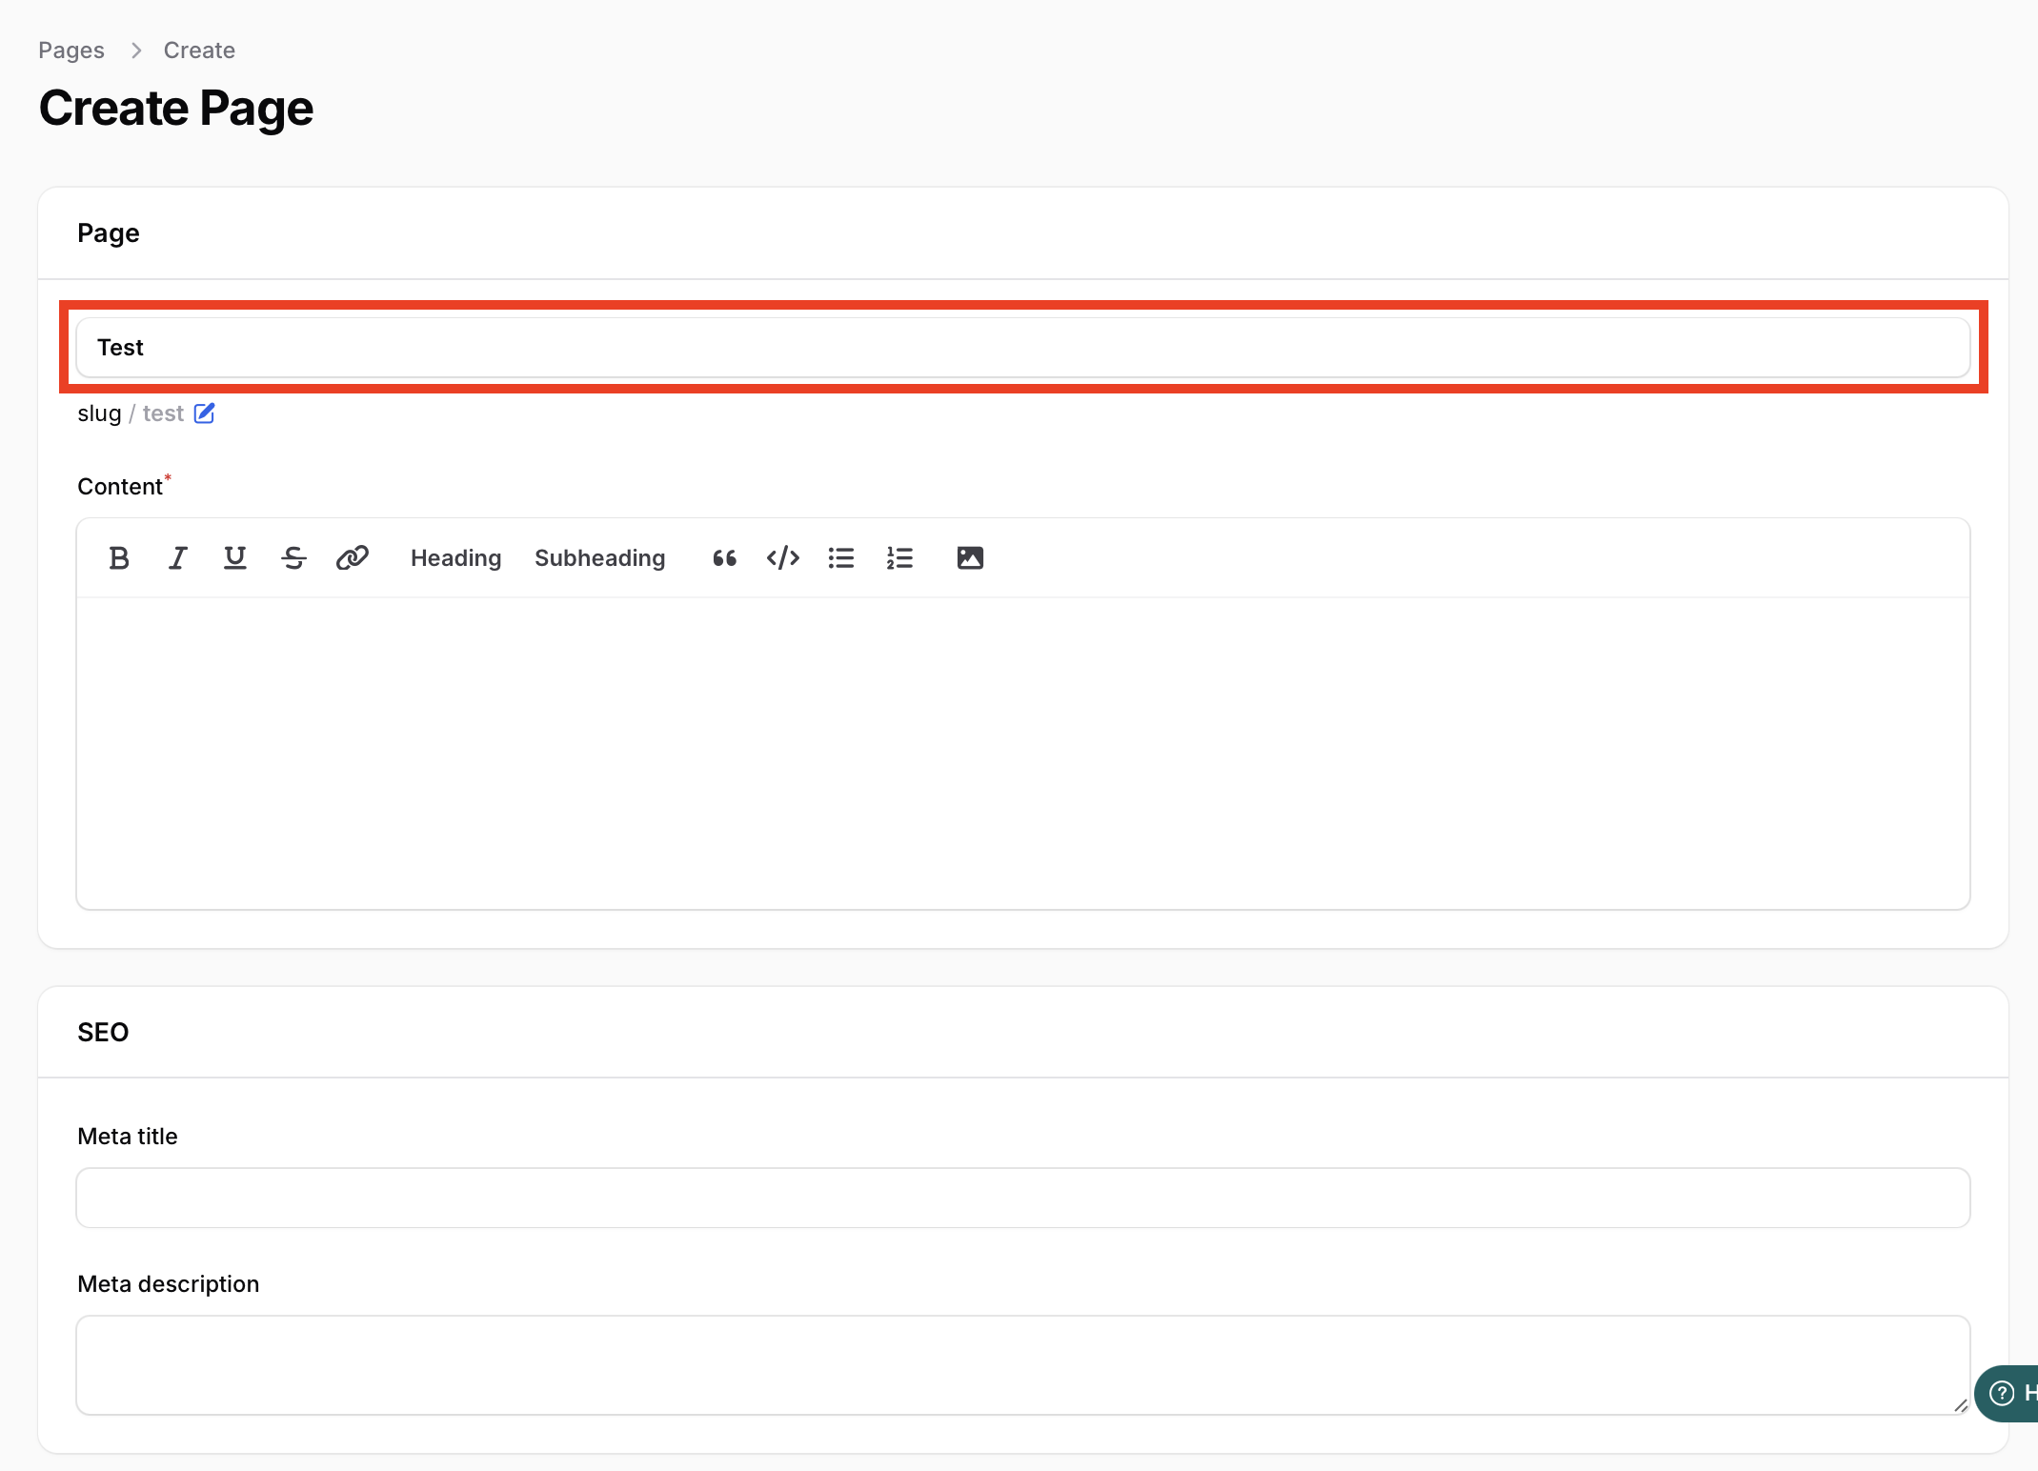Insert a link using chain icon
This screenshot has height=1471, width=2038.
click(353, 558)
